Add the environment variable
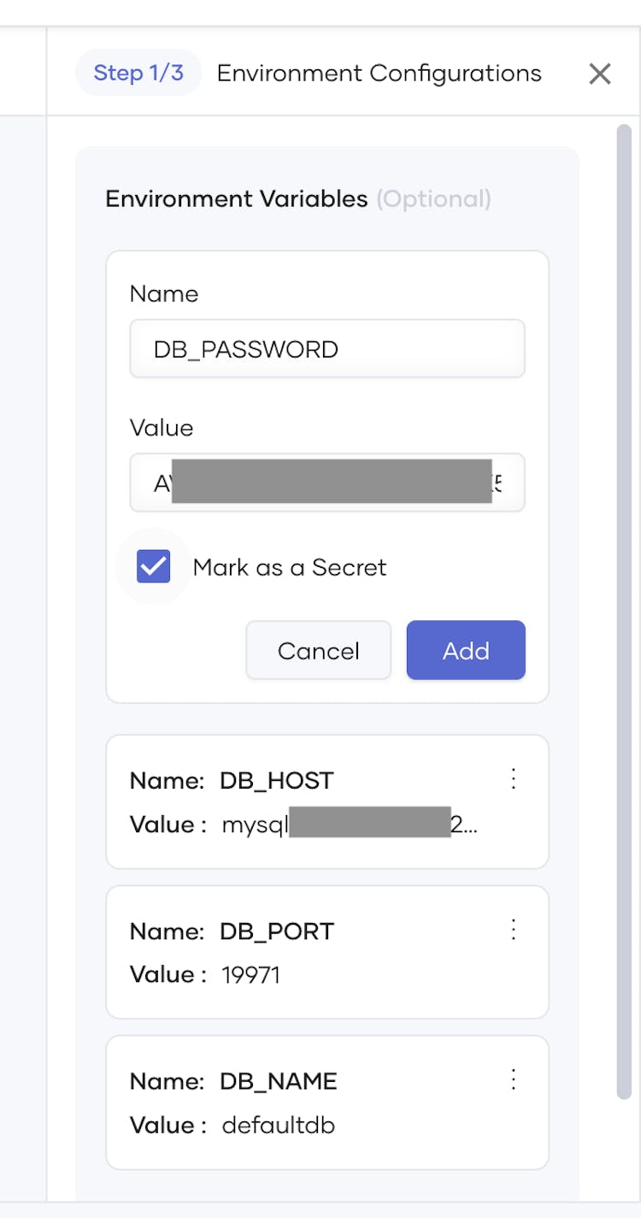The image size is (641, 1218). click(466, 651)
